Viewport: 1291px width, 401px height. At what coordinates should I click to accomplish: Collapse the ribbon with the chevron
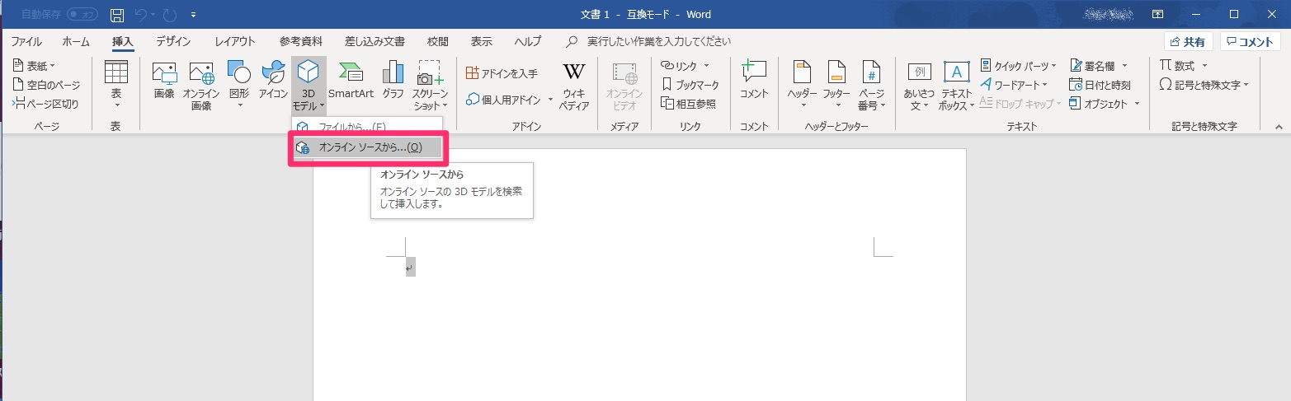1279,127
